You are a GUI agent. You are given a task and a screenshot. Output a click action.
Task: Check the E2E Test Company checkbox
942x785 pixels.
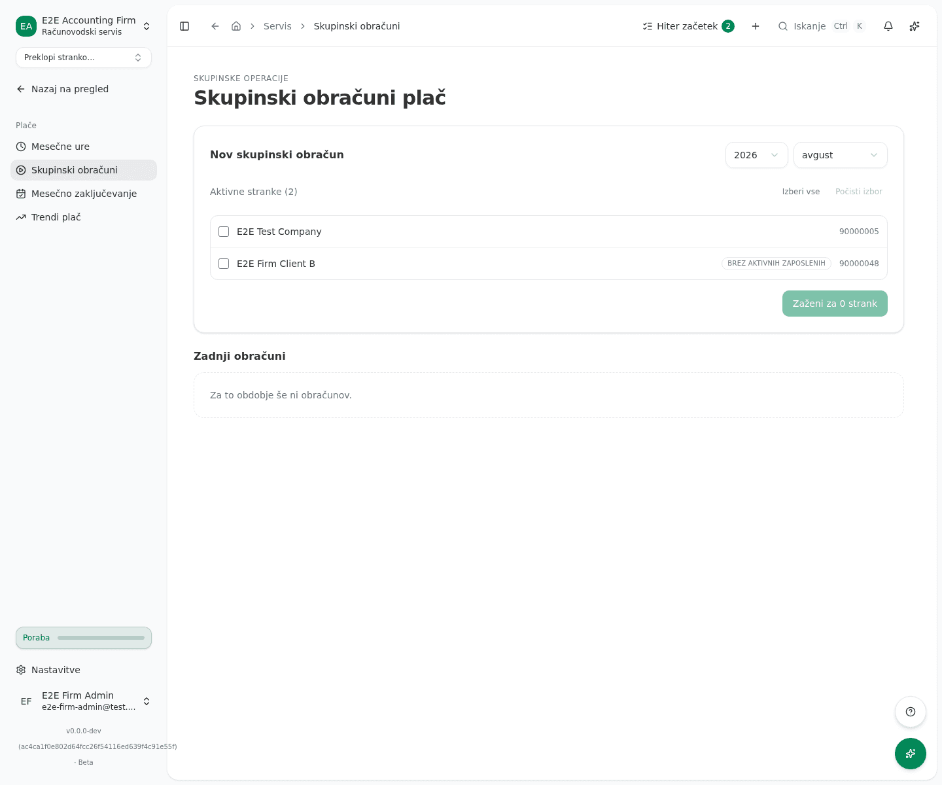click(224, 232)
